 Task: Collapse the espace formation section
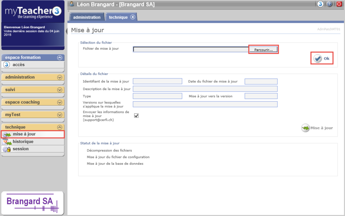point(60,58)
